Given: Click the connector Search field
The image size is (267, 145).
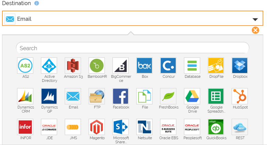Looking at the screenshot, I should (132, 48).
